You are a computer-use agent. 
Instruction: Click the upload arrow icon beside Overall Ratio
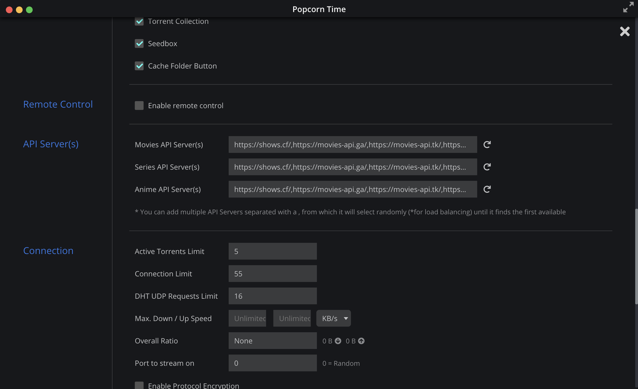(x=361, y=341)
